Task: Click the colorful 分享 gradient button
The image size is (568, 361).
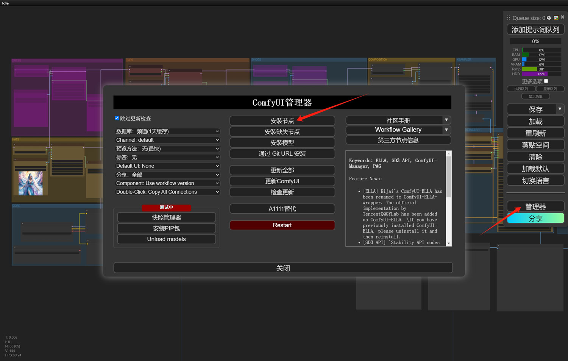Action: pyautogui.click(x=535, y=219)
